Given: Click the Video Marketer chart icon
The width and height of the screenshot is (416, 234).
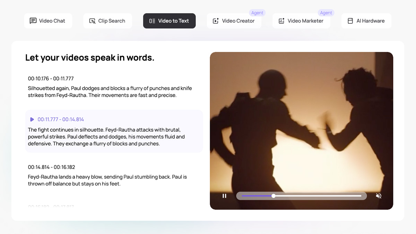Looking at the screenshot, I should coord(281,21).
